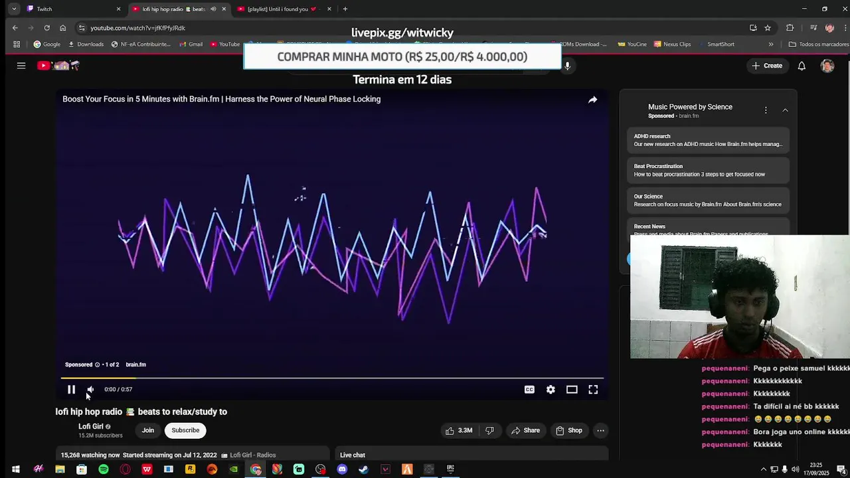Open ad options three-dot menu
This screenshot has width=850, height=478.
coord(766,110)
